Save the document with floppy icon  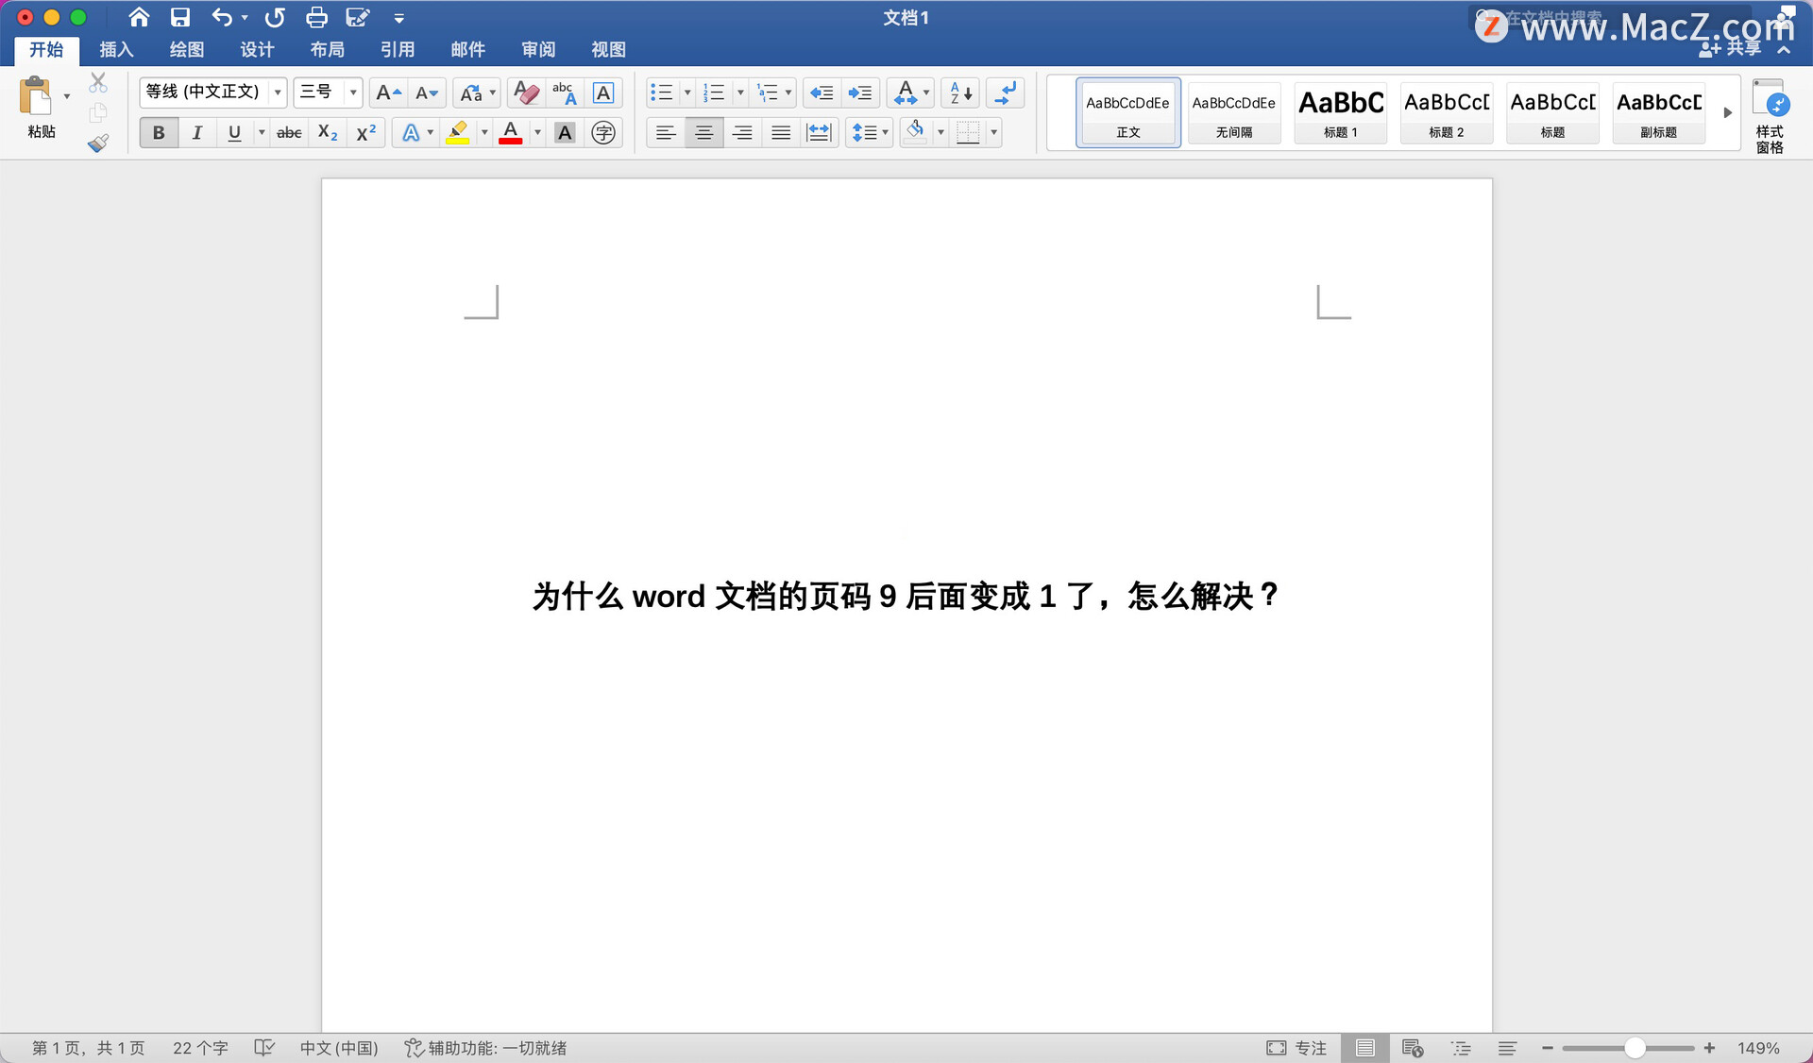coord(180,17)
